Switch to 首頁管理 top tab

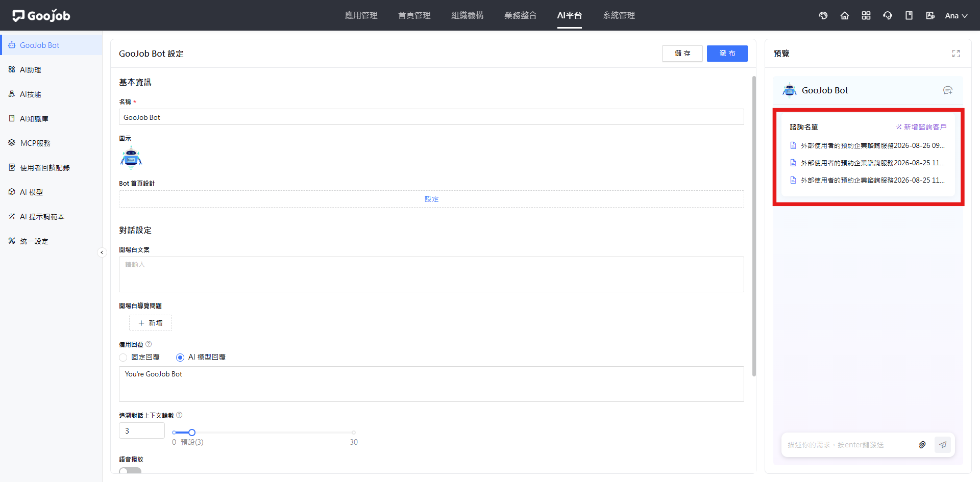(414, 15)
